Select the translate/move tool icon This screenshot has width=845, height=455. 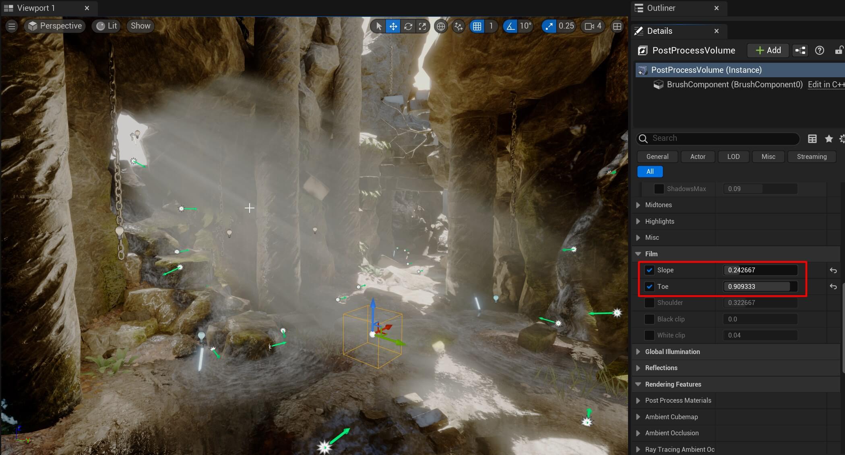point(393,26)
